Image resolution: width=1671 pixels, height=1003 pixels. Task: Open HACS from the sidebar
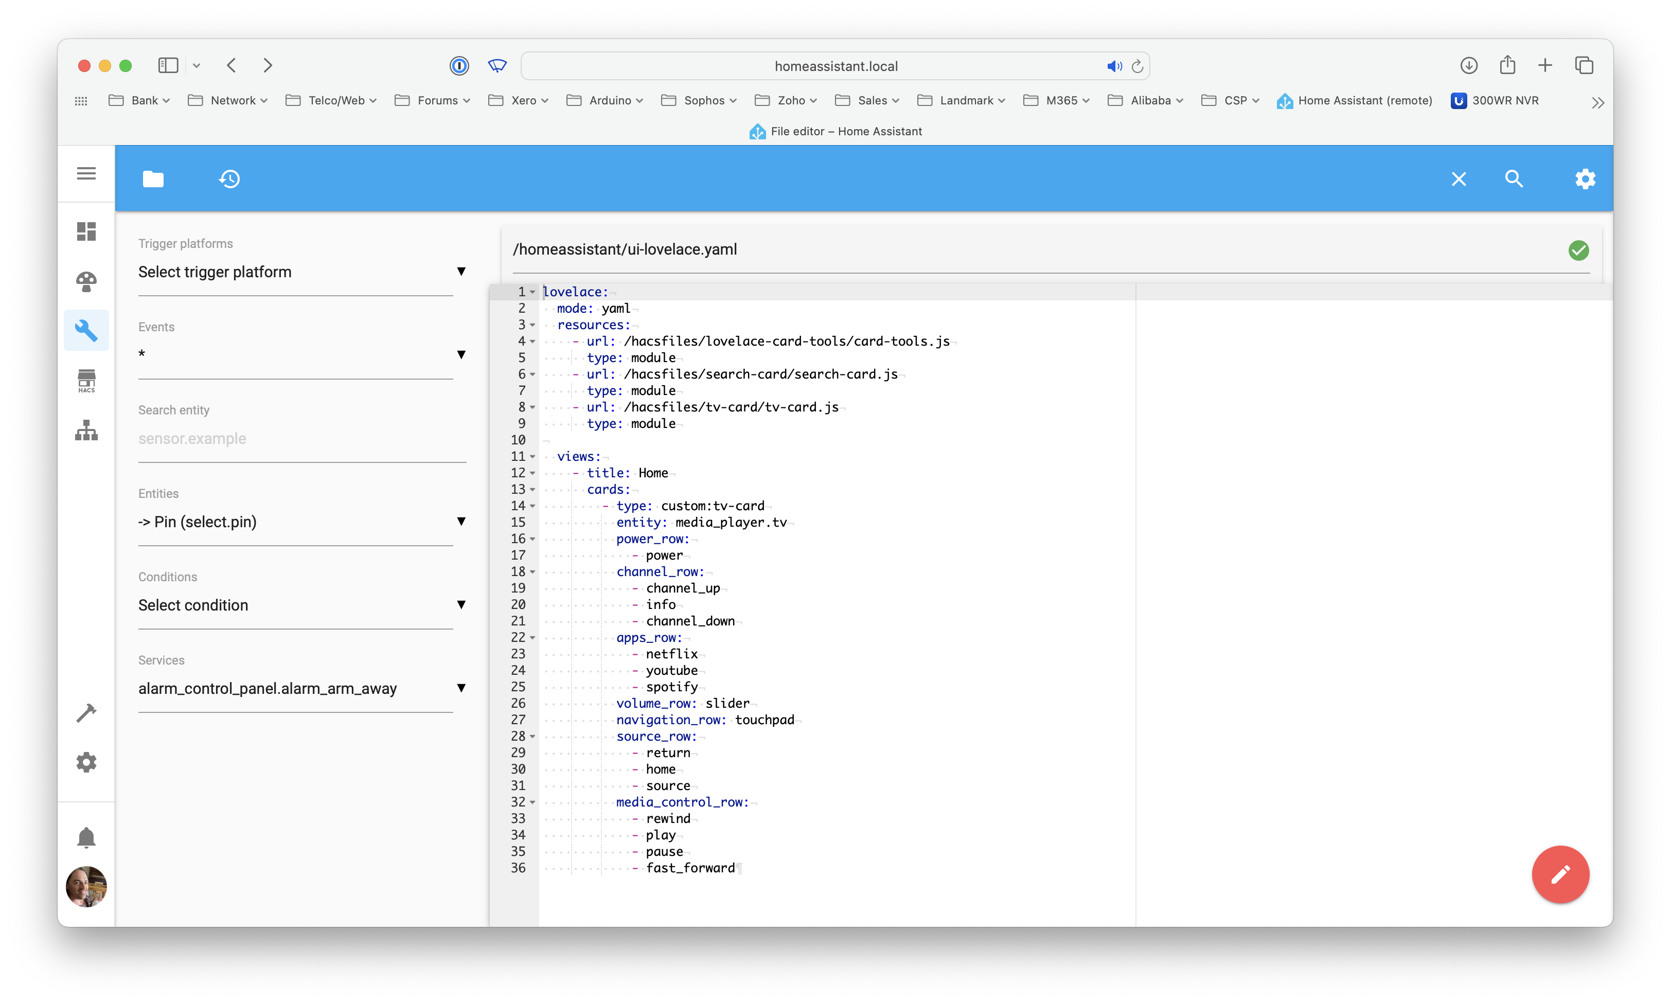pos(86,381)
